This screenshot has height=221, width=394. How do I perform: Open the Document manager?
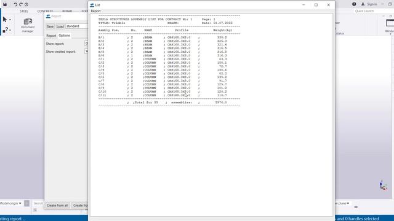point(28,25)
